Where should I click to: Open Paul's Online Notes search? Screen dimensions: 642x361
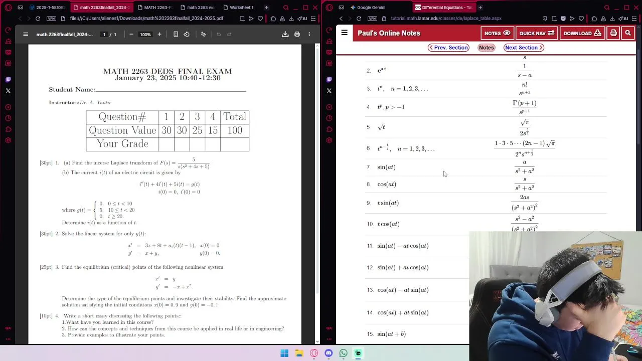point(628,33)
